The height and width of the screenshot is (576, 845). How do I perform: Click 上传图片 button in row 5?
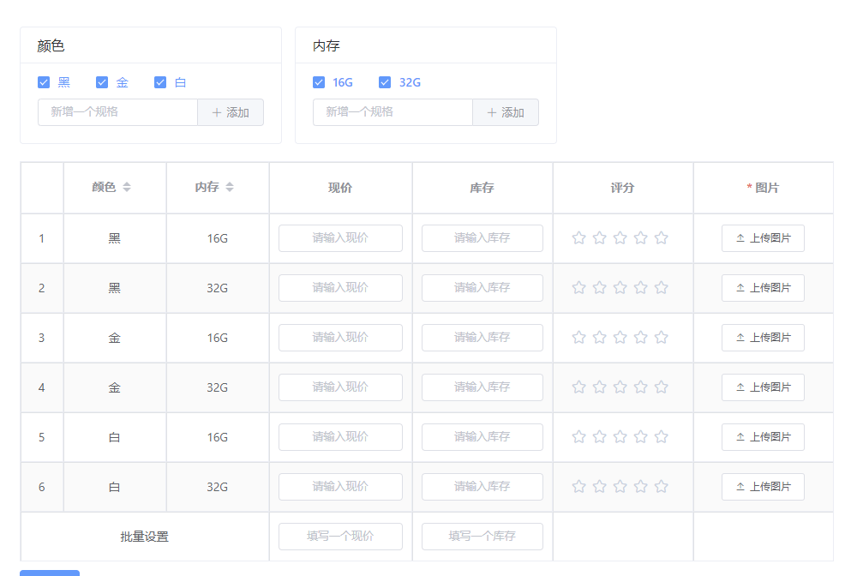tap(763, 437)
